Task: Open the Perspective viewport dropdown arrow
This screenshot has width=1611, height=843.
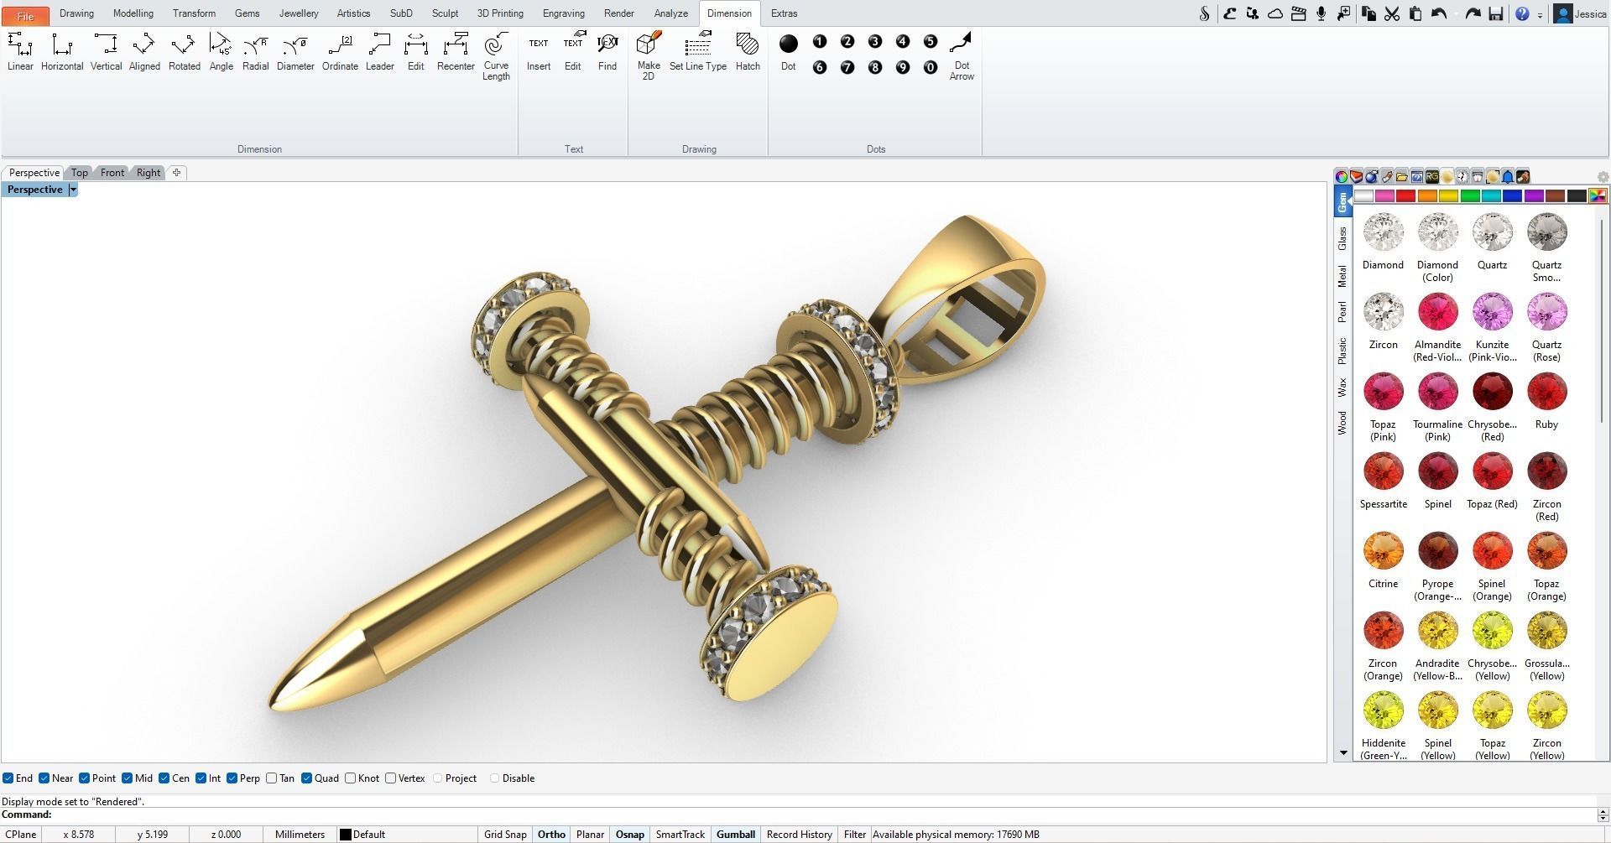Action: coord(73,190)
